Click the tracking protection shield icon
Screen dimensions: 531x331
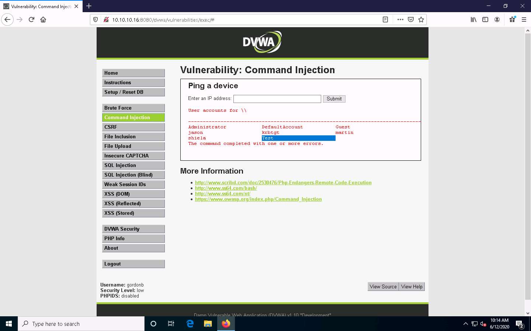pos(96,19)
